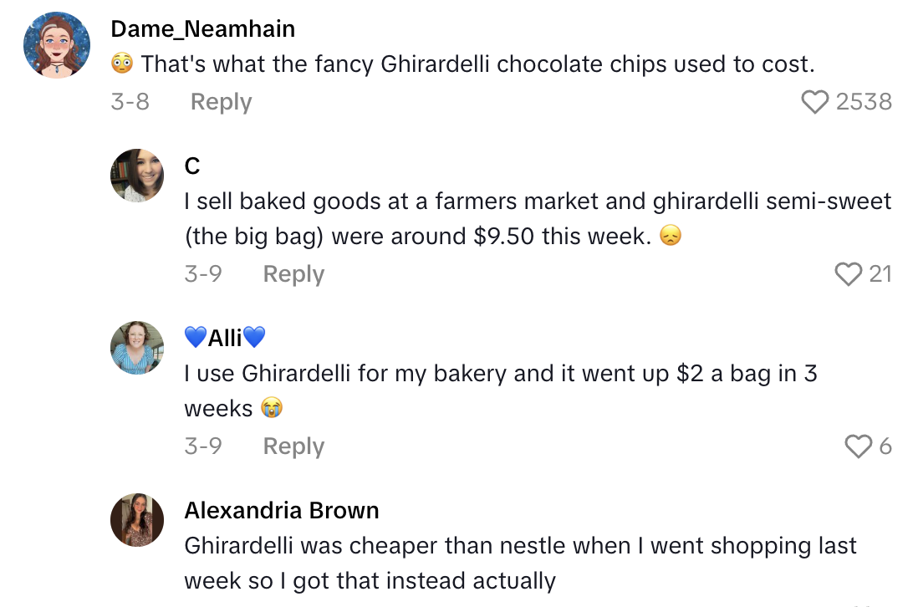913x607 pixels.
Task: Open 💙Alli💙's profile avatar
Action: 136,348
